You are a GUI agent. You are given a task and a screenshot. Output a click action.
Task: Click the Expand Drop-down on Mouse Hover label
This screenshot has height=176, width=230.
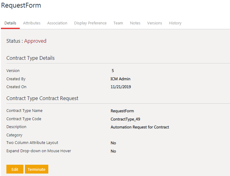click(39, 151)
